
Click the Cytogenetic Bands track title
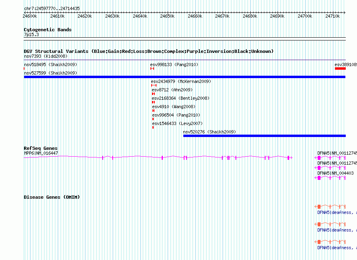[48, 30]
